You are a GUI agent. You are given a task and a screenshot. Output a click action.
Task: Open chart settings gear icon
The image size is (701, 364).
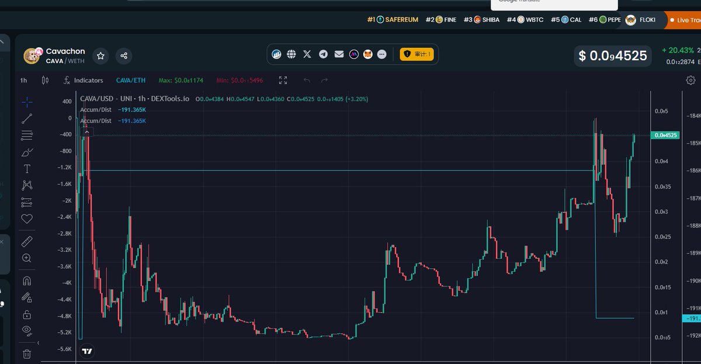tap(691, 80)
